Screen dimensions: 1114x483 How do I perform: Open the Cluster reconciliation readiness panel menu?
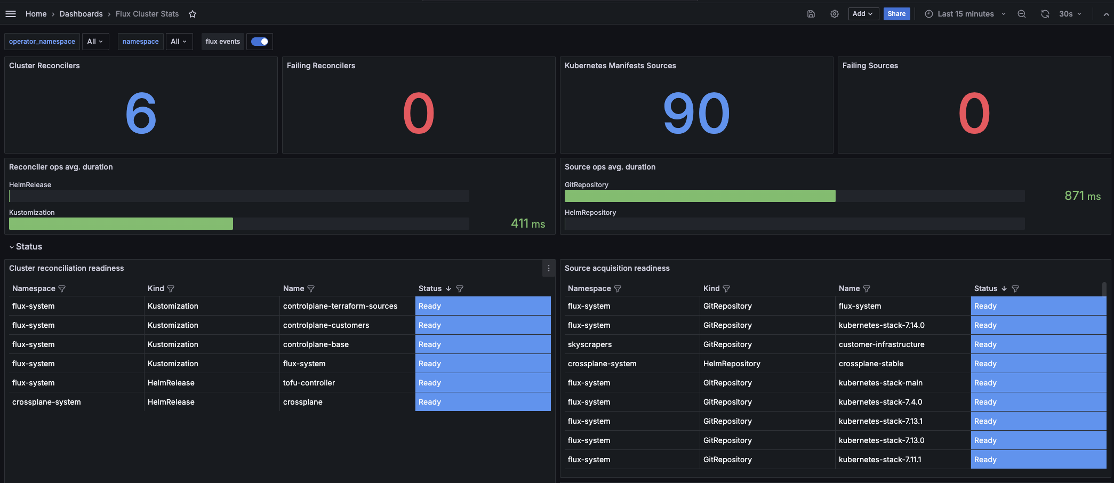548,268
